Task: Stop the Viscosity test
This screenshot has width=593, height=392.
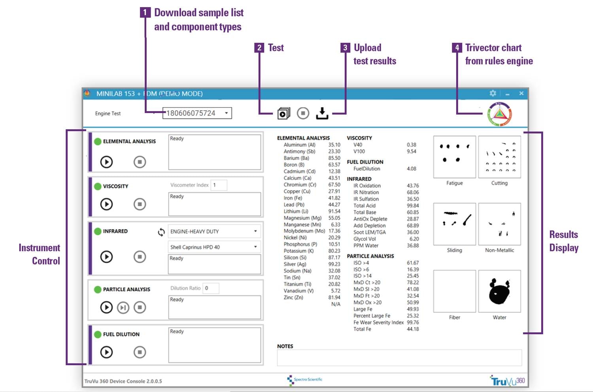Action: tap(140, 204)
